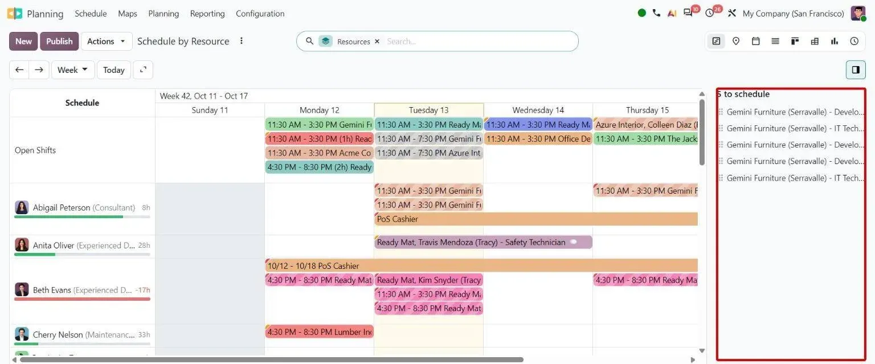Open the Anita Oliver resource row
This screenshot has width=875, height=364.
(83, 246)
